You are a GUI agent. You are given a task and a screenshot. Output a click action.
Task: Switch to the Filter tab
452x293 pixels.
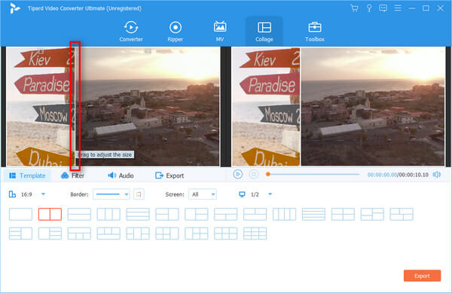72,175
